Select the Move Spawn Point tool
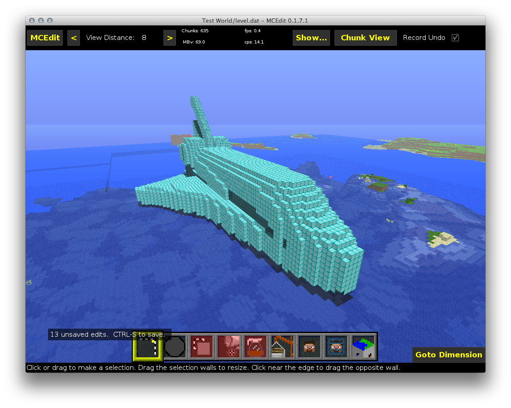Screen dimensions: 511x408 pyautogui.click(x=336, y=347)
